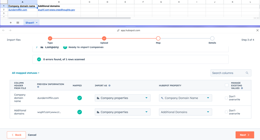Click key icon in Company Domain Name dropdown
This screenshot has height=140, width=260.
point(162,98)
